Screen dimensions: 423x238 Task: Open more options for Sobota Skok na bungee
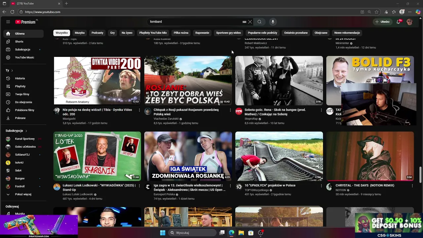pos(321,110)
